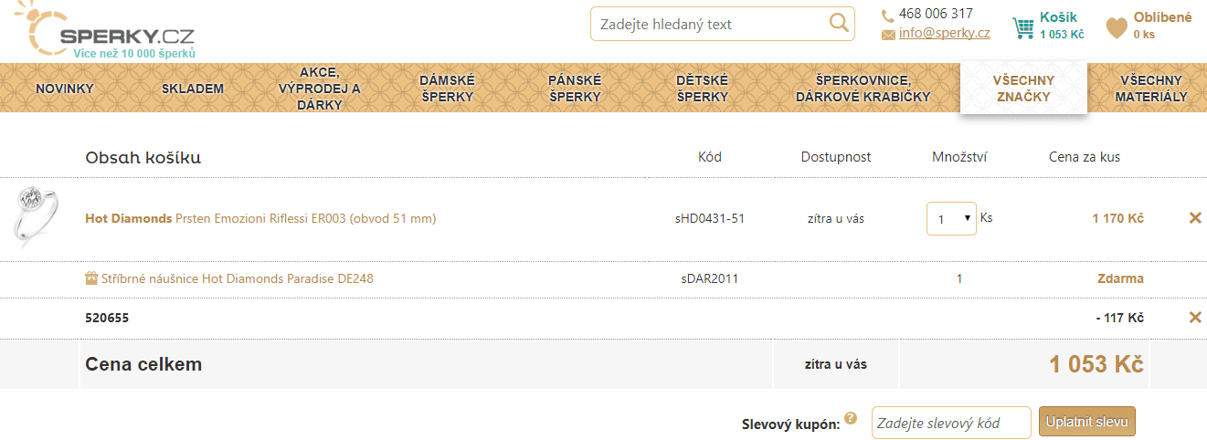
Task: Remove the Hot Diamonds ring from cart
Action: pyautogui.click(x=1194, y=218)
